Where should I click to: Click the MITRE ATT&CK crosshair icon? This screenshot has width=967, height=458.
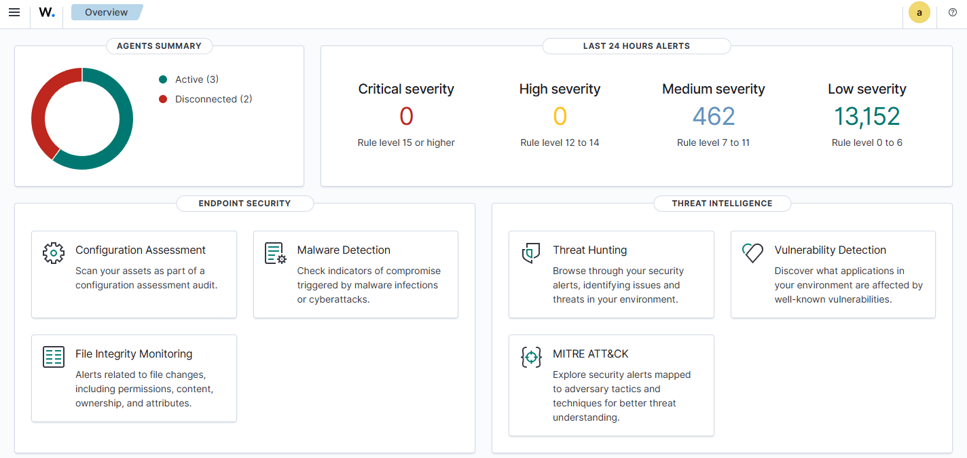pos(530,357)
